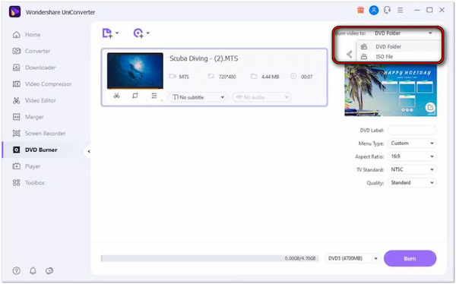456x284 pixels.
Task: Click the Add Files icon
Action: (x=110, y=33)
